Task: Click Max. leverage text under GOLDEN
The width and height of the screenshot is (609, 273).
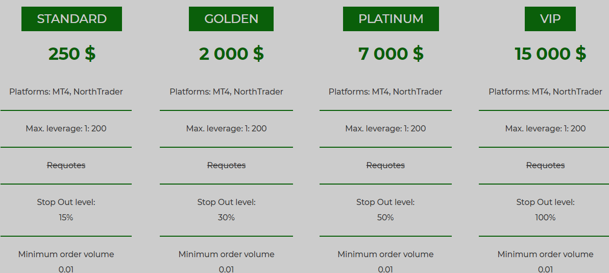Action: coord(226,129)
